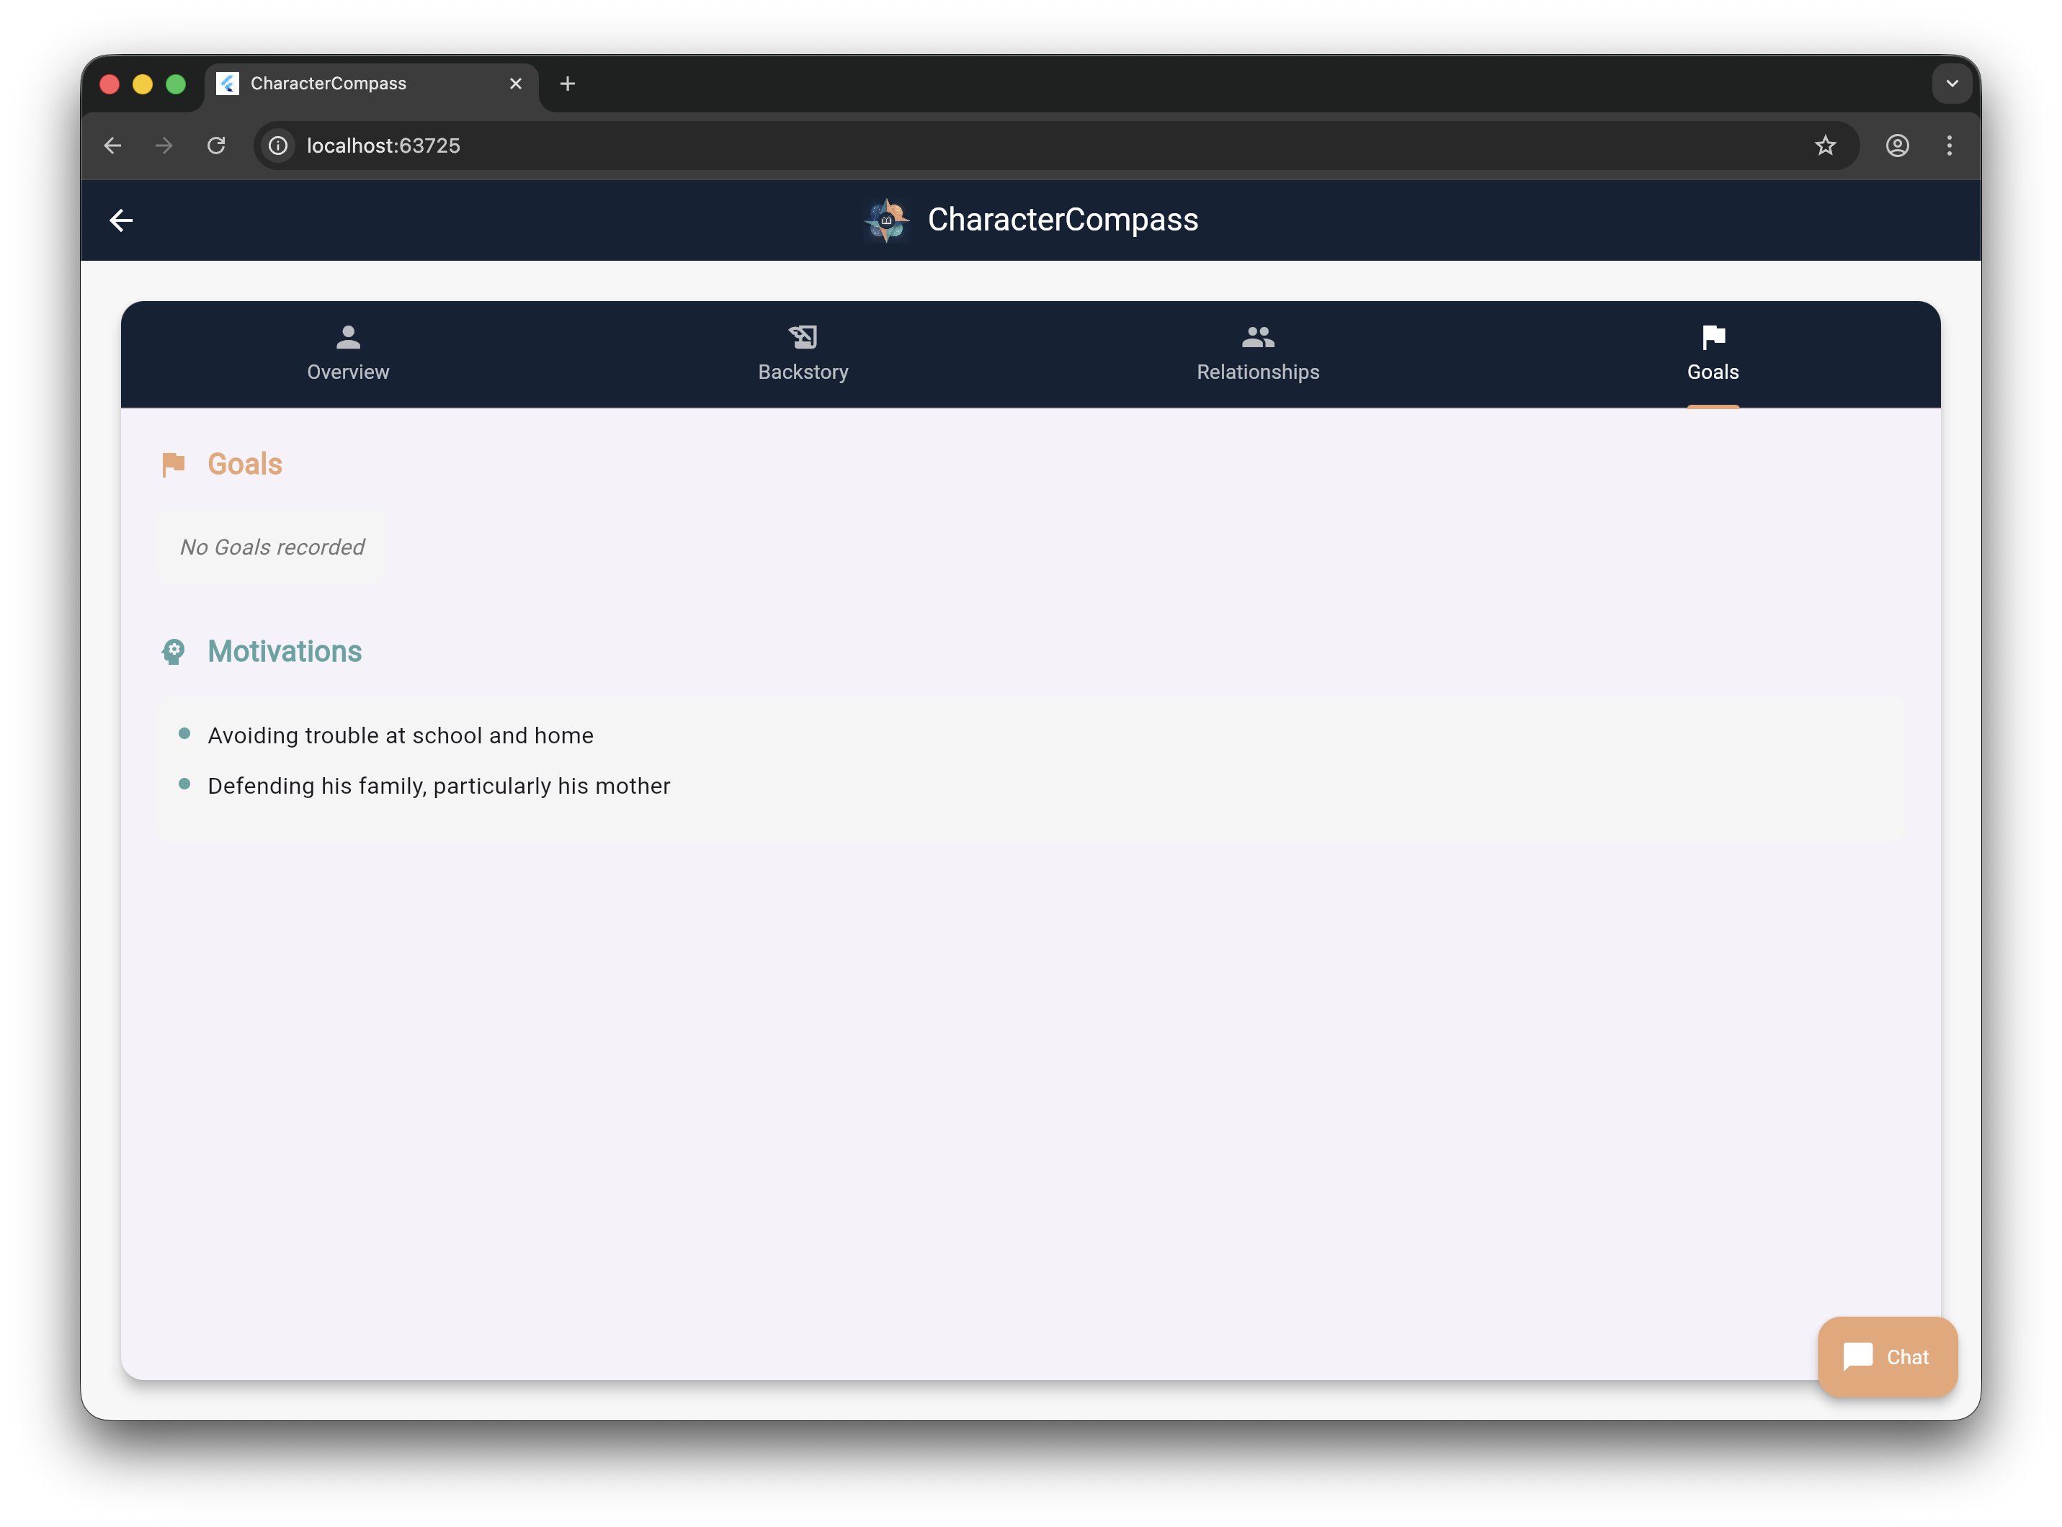Open Chrome three-dot menu
This screenshot has height=1527, width=2062.
1949,145
